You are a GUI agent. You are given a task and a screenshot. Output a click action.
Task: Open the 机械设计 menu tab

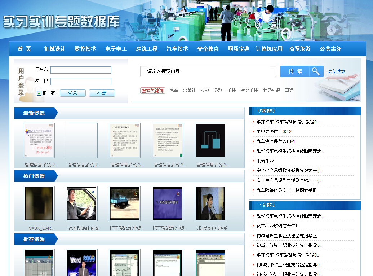point(55,49)
